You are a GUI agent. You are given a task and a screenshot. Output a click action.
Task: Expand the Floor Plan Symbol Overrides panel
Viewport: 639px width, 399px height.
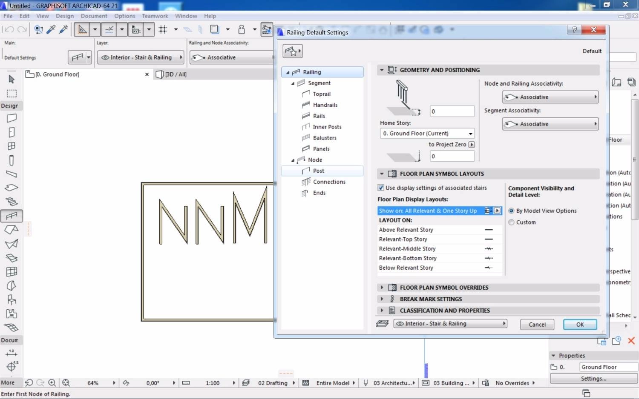pos(382,288)
